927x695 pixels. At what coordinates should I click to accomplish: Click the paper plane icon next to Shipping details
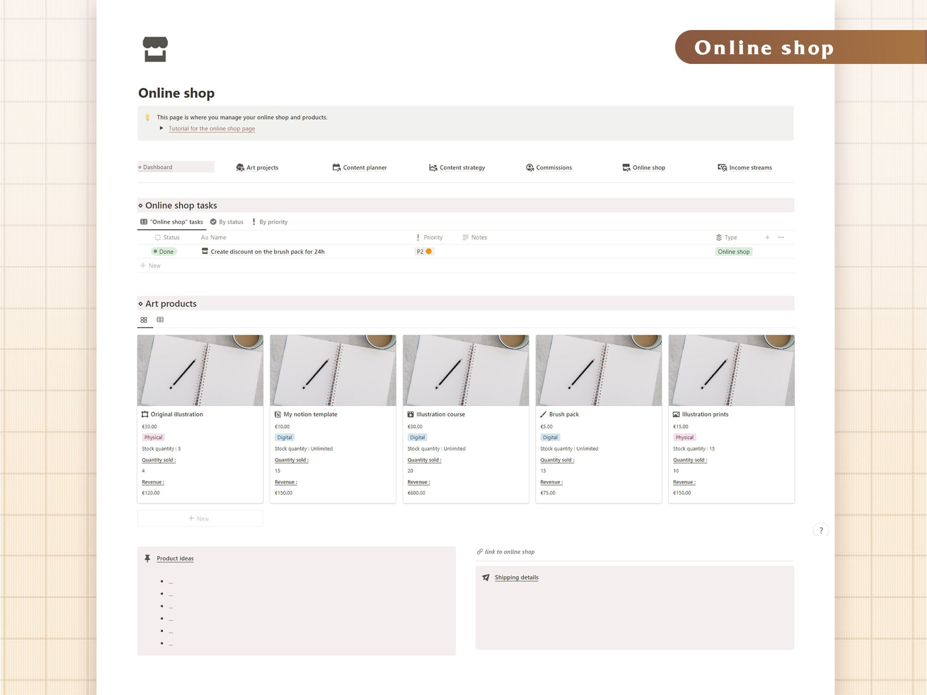point(485,577)
